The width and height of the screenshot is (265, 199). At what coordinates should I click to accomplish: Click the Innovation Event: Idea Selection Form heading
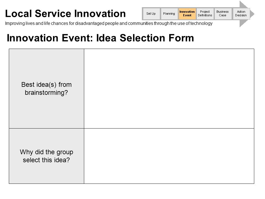[x=100, y=38]
